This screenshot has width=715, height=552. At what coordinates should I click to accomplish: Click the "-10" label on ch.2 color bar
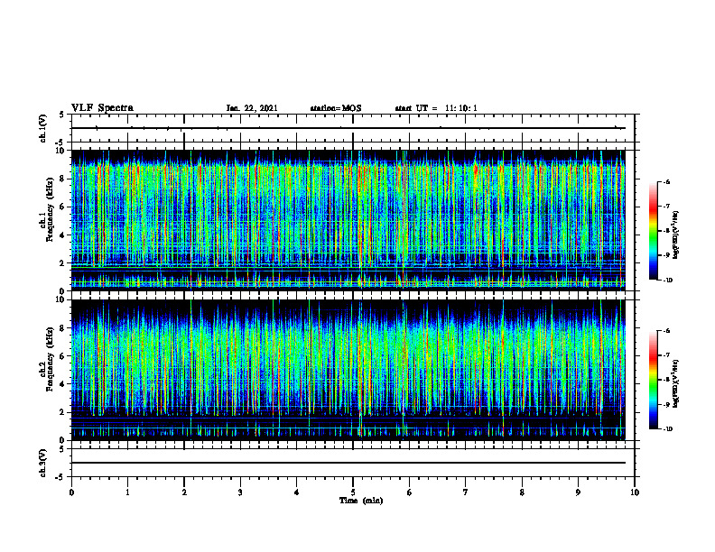[668, 428]
